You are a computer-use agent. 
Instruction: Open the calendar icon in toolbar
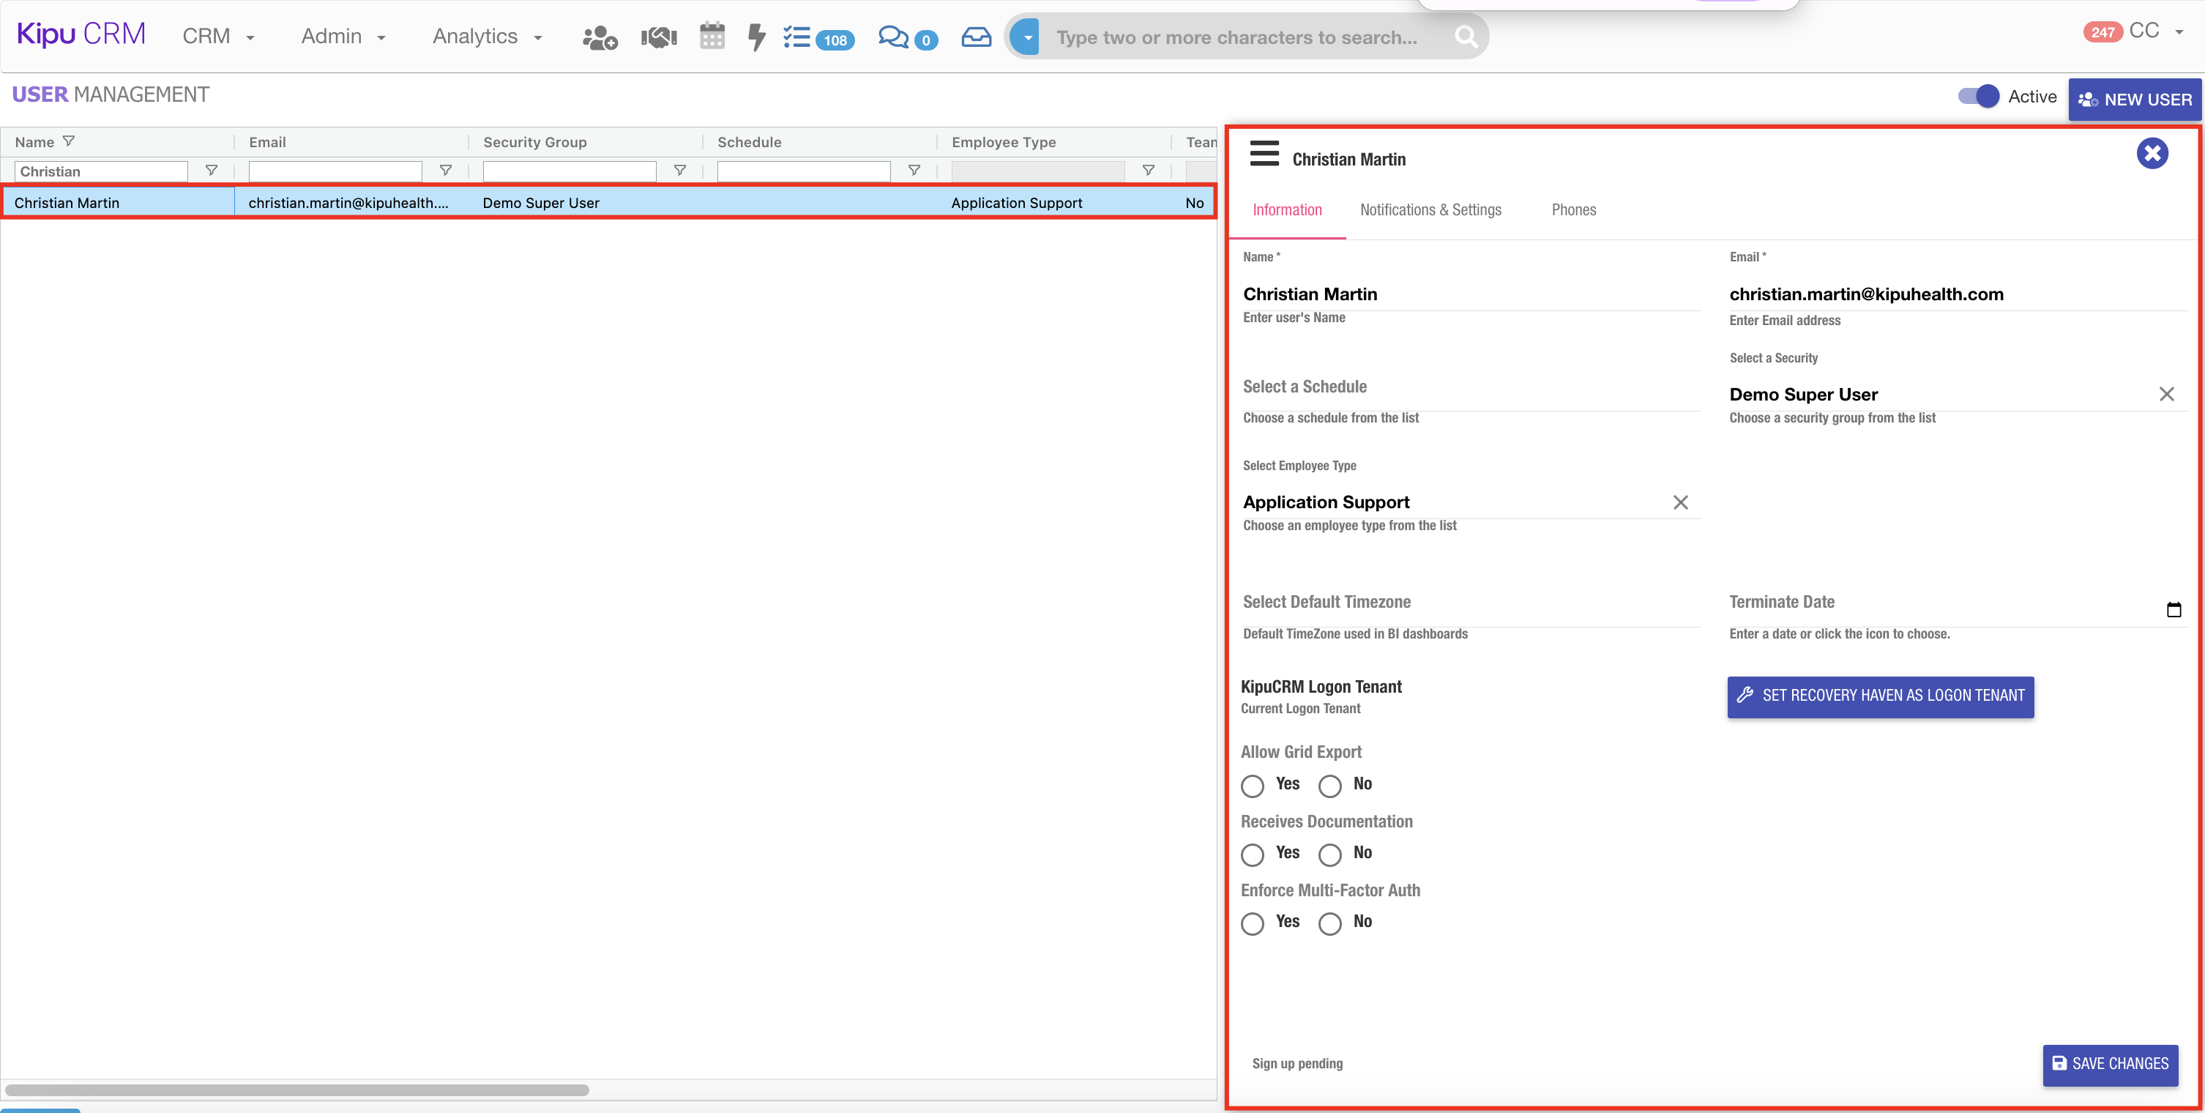coord(712,37)
